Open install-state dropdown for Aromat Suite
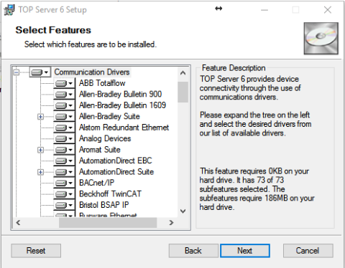 pos(64,150)
